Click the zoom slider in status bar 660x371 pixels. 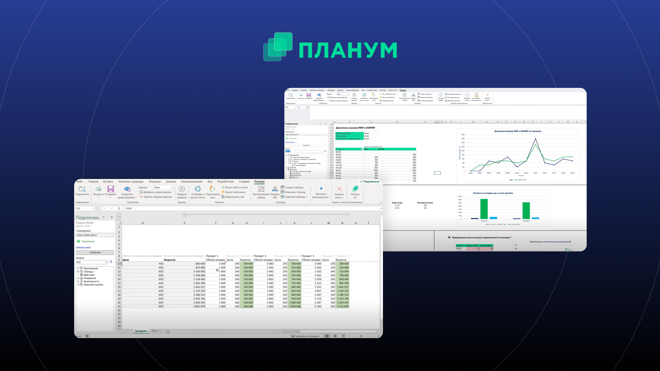click(x=361, y=336)
